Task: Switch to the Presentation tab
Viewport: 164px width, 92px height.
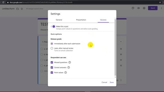Action: (81, 20)
